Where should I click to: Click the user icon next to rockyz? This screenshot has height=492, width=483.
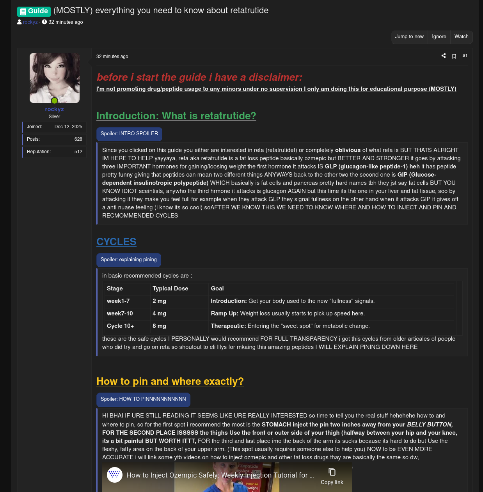click(x=19, y=22)
